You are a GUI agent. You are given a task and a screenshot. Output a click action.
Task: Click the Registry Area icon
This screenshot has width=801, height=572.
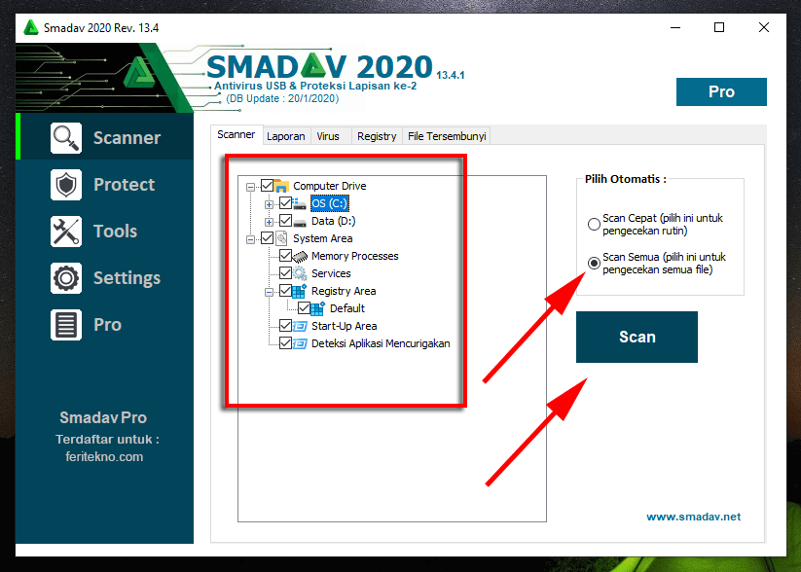(300, 291)
